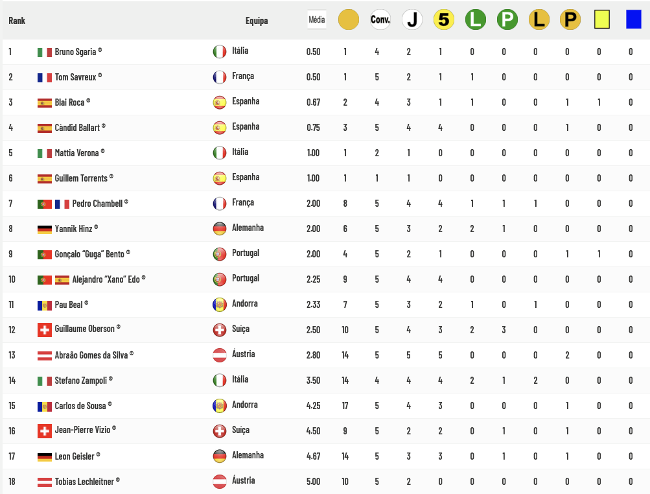Click Suíça crest in Jean-Pierre Vizio row
The width and height of the screenshot is (650, 494).
click(x=219, y=431)
